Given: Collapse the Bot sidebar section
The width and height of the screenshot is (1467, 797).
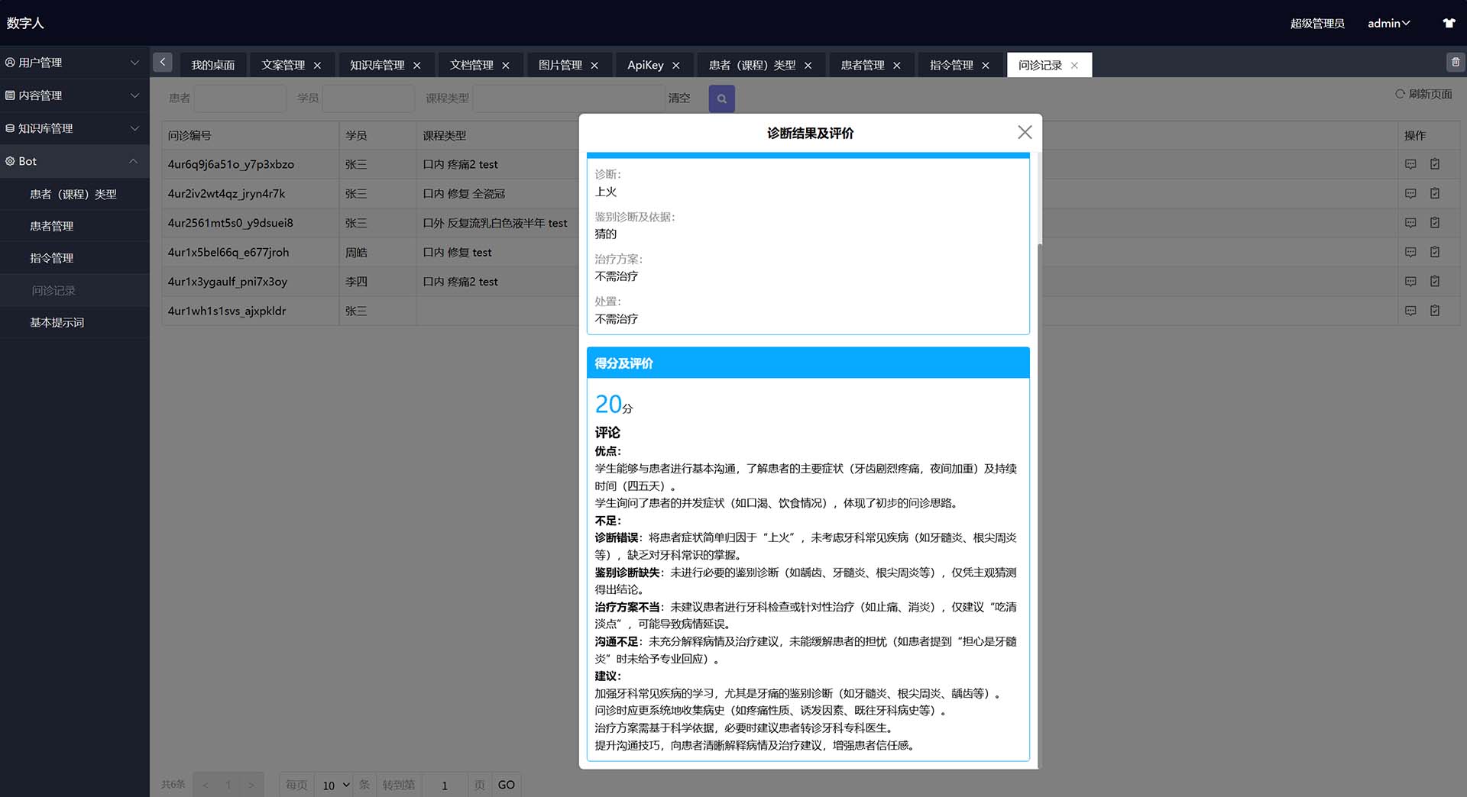Looking at the screenshot, I should pos(73,161).
